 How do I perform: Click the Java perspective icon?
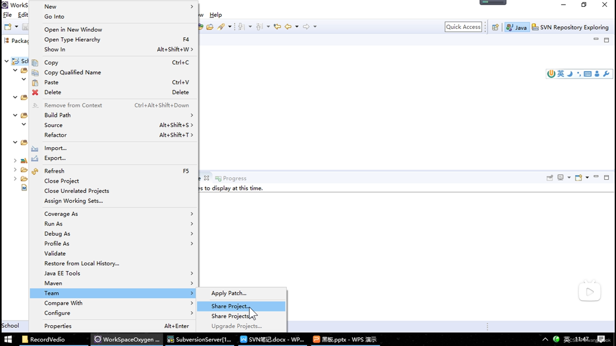coord(516,27)
